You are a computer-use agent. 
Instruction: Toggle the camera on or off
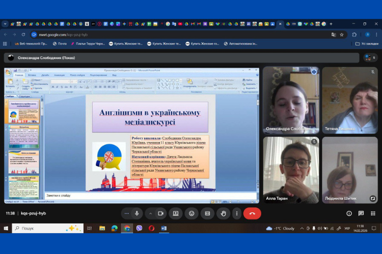160,213
